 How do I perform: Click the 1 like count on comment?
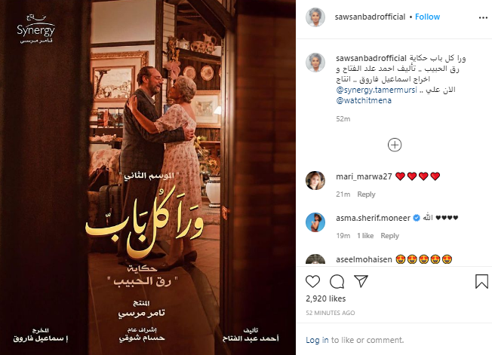[x=365, y=236]
